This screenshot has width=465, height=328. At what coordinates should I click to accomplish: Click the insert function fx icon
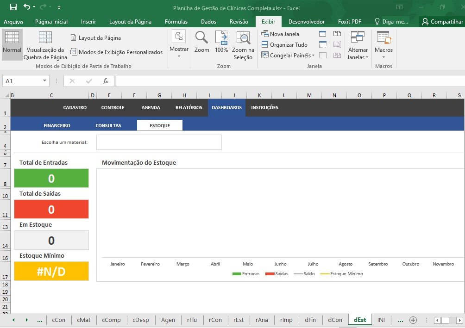[x=106, y=81]
